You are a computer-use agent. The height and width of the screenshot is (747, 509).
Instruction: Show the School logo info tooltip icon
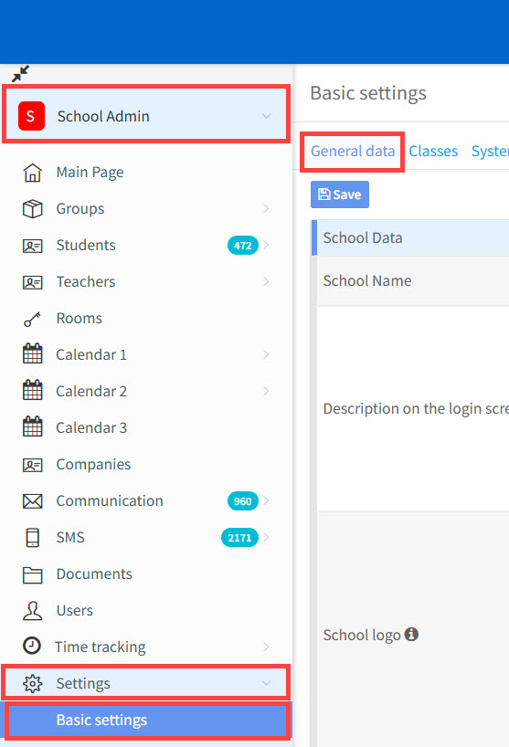[411, 634]
